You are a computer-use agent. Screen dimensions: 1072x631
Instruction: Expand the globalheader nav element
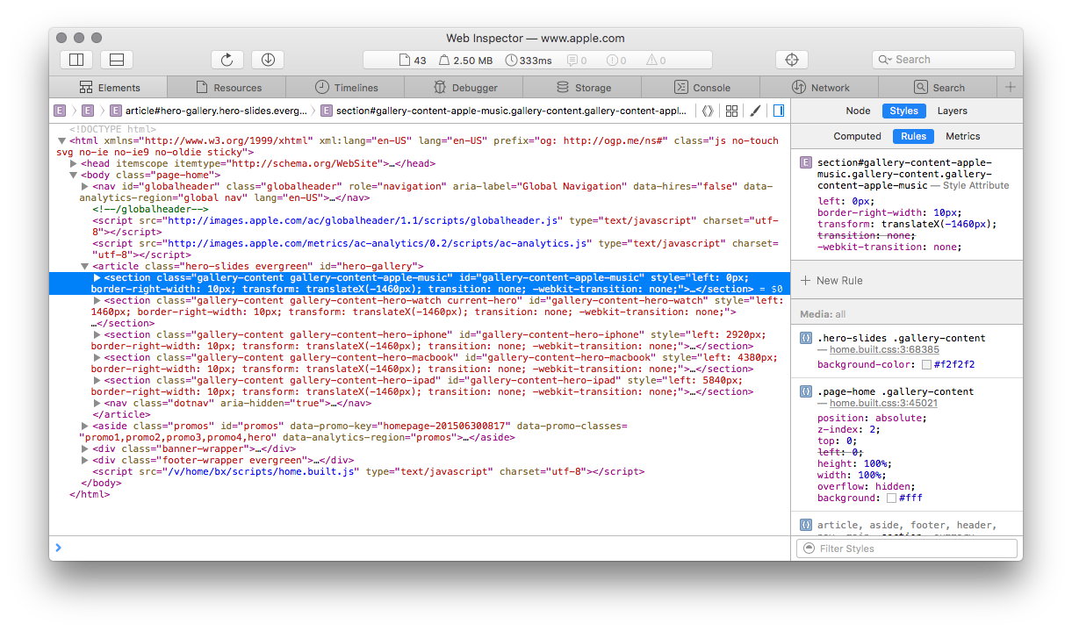[x=85, y=186]
